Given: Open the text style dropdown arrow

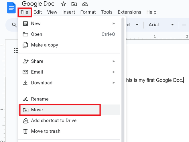Looking at the screenshot, I should coord(137,25).
